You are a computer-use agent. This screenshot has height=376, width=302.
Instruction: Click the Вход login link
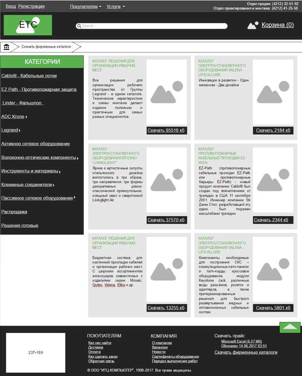(x=11, y=6)
